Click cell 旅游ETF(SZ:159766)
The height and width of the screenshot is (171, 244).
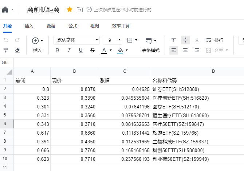[x=198, y=132]
